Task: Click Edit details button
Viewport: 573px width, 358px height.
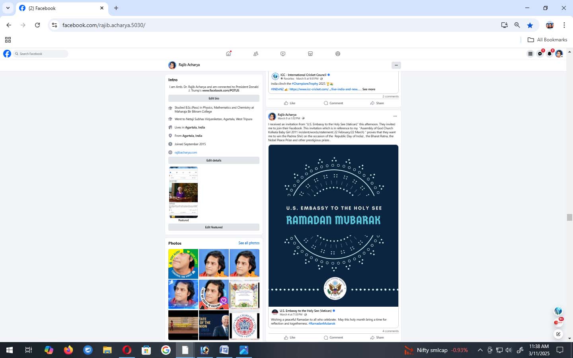Action: pyautogui.click(x=214, y=160)
